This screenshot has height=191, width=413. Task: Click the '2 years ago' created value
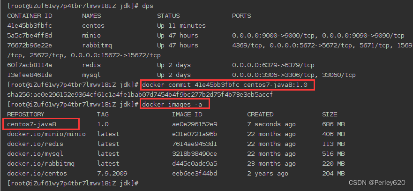[x=268, y=174]
